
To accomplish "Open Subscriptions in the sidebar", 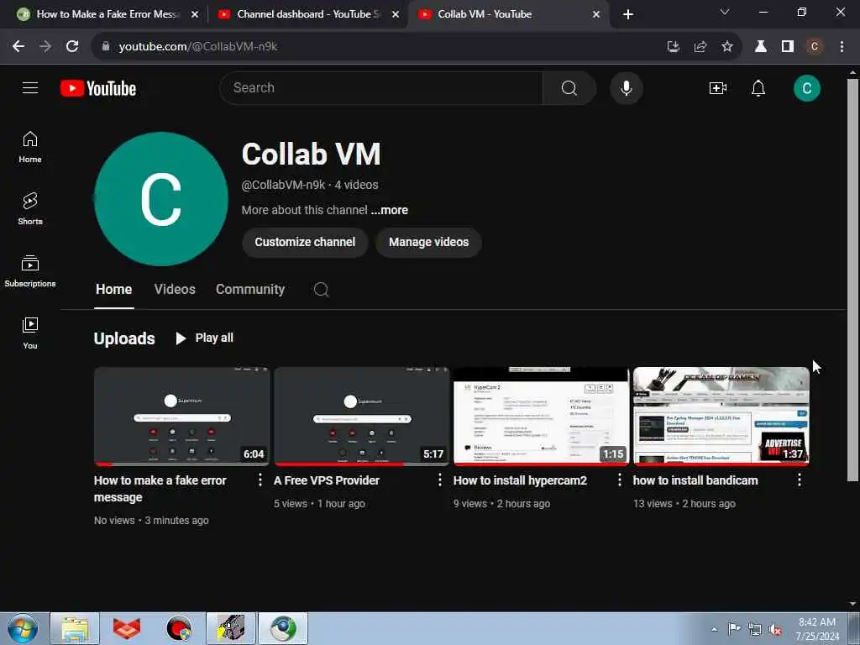I will 30,271.
